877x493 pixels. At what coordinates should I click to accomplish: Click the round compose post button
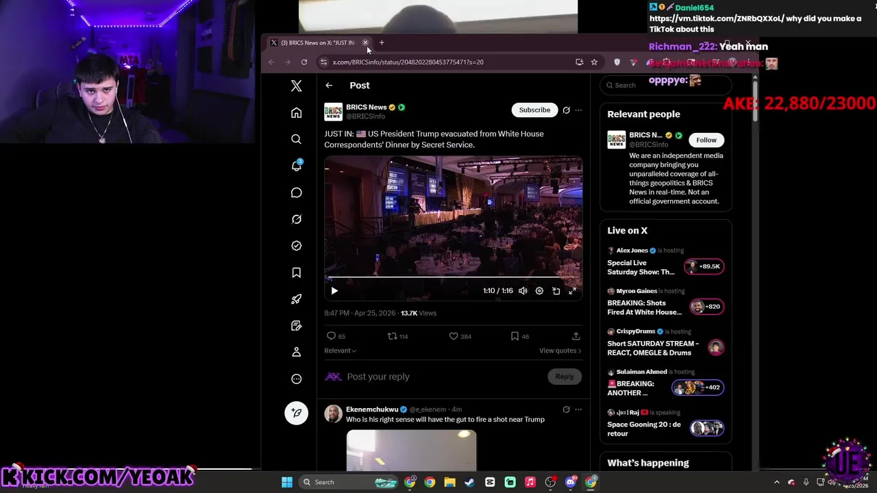pyautogui.click(x=296, y=412)
